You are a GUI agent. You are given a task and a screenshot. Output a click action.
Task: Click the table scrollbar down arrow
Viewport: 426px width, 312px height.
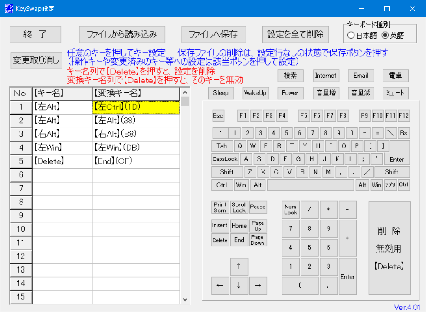pyautogui.click(x=185, y=299)
